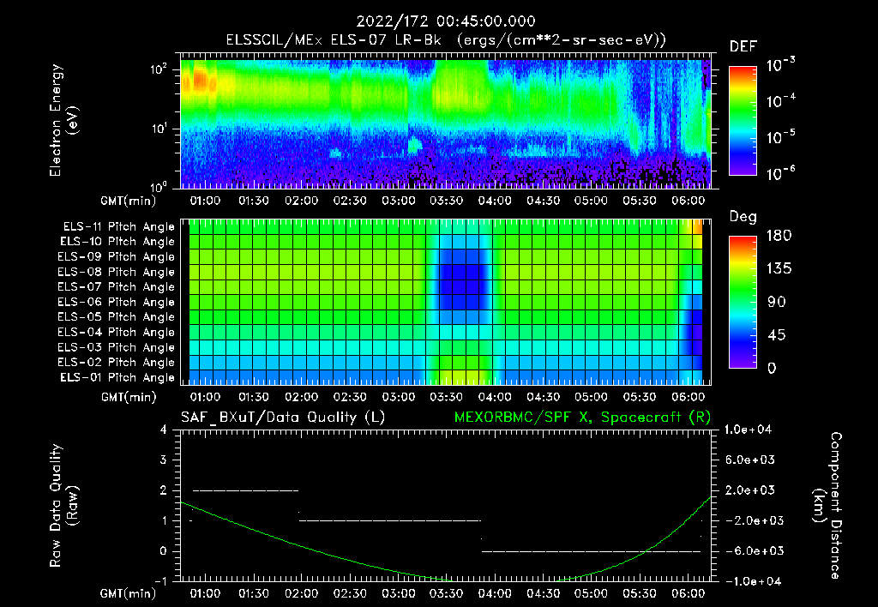Click the 90 degree colorbar tick

click(777, 302)
